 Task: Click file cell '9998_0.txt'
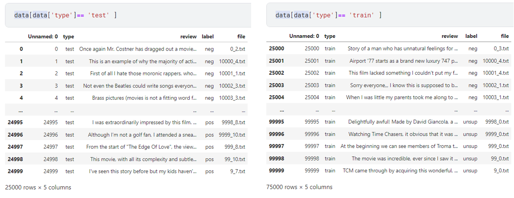[x=497, y=122]
